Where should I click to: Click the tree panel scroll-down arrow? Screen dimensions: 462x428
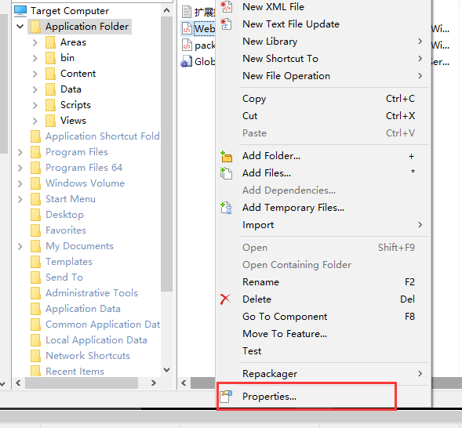coord(166,370)
